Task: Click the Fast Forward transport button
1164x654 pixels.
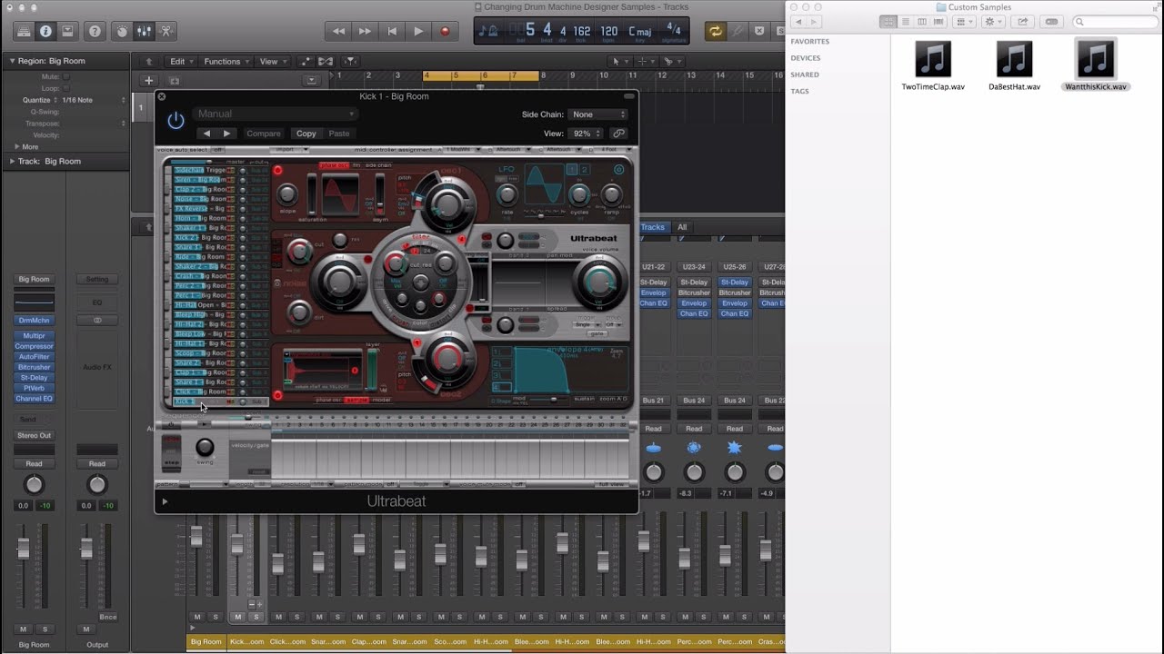Action: pyautogui.click(x=365, y=31)
